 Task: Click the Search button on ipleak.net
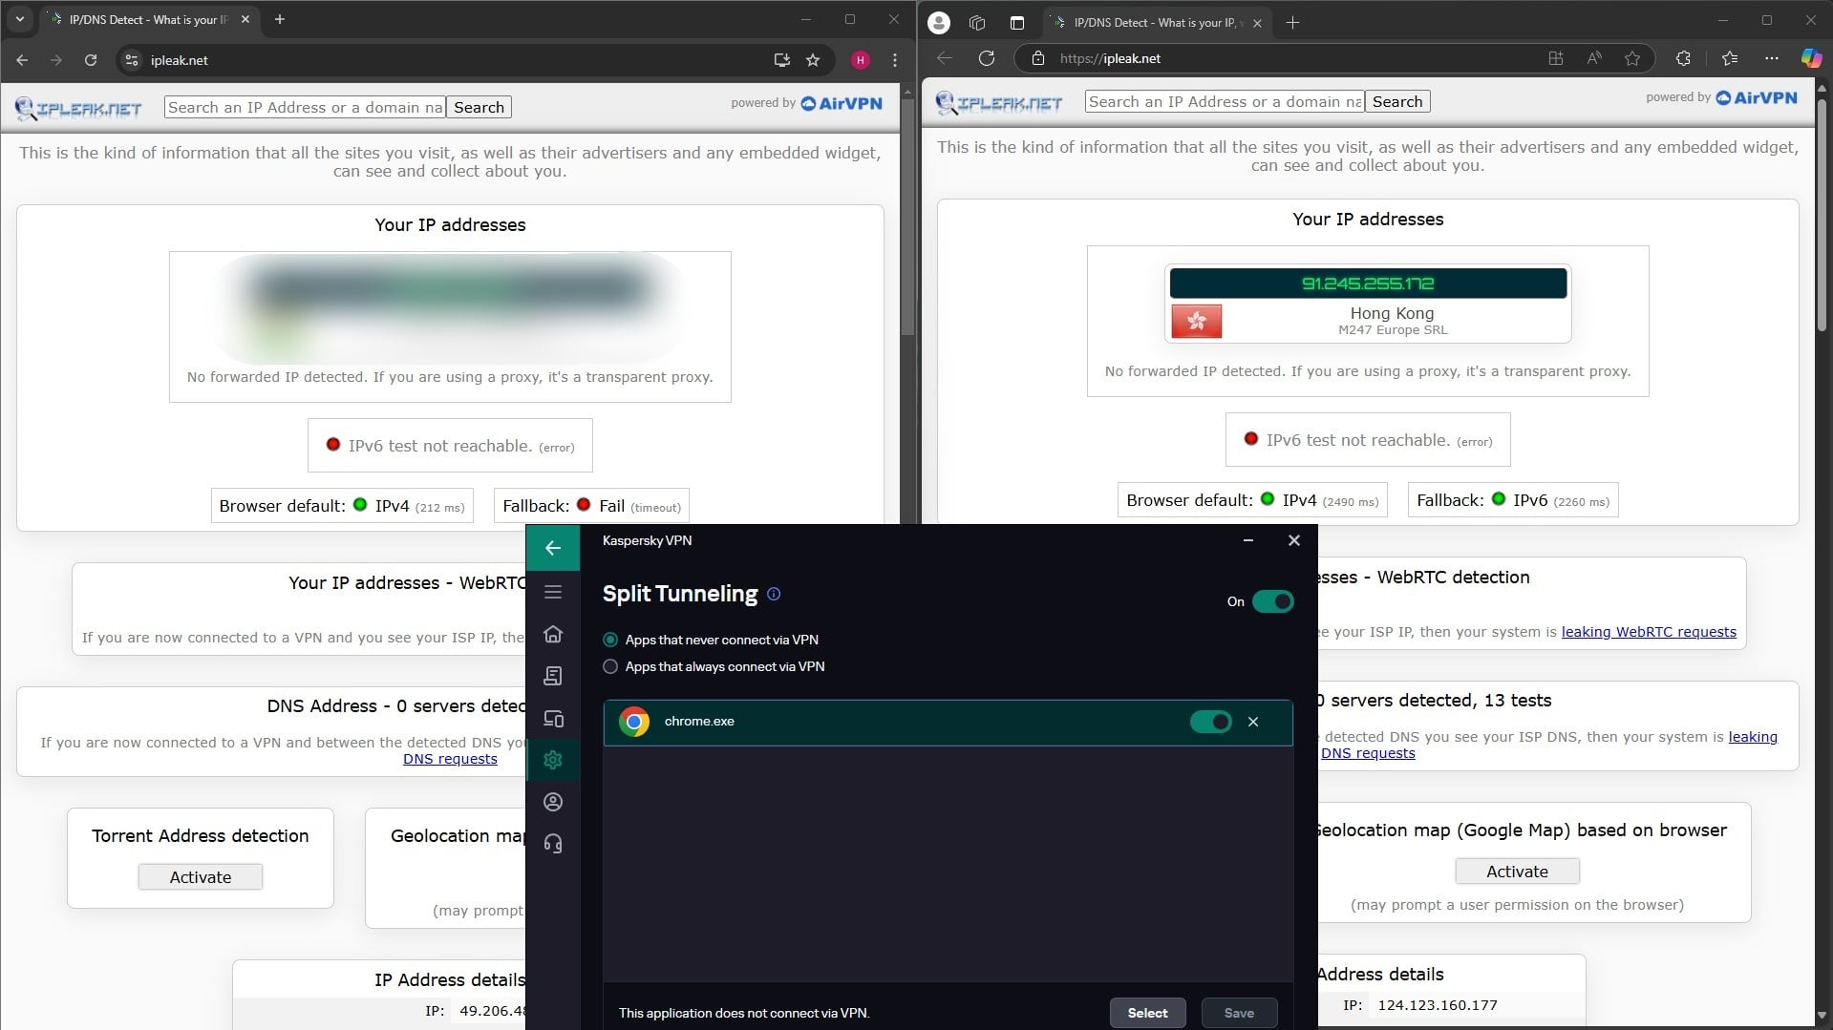[x=479, y=106]
